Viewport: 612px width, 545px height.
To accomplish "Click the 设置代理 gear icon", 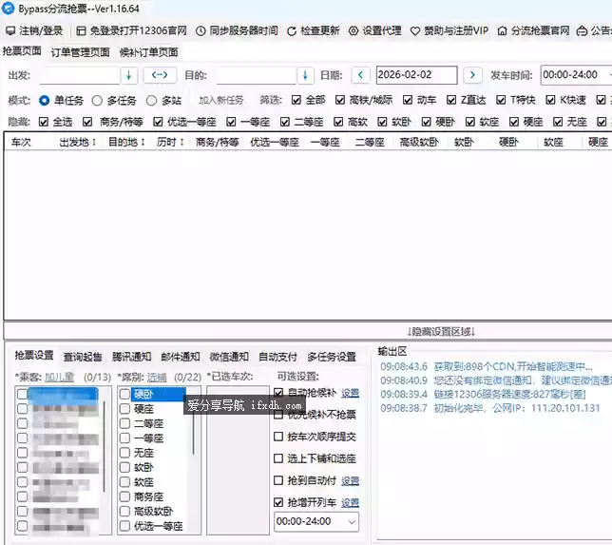I will point(354,30).
